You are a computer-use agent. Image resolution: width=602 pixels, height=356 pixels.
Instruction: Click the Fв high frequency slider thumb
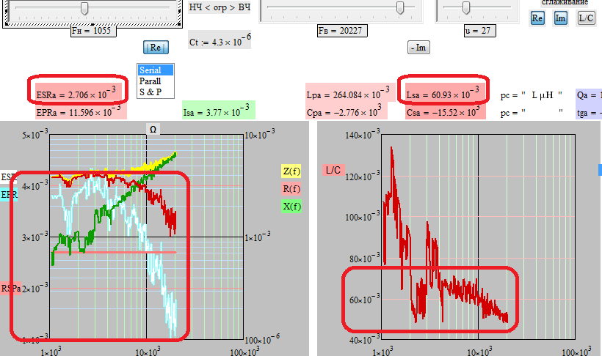click(x=400, y=7)
